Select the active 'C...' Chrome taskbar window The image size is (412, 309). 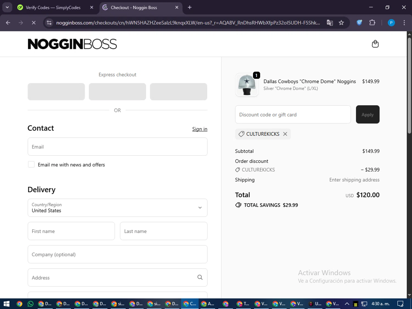pos(190,304)
